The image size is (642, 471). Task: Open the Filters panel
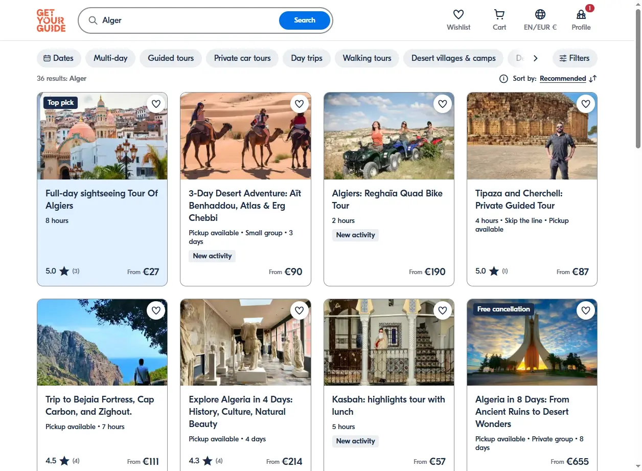tap(575, 58)
